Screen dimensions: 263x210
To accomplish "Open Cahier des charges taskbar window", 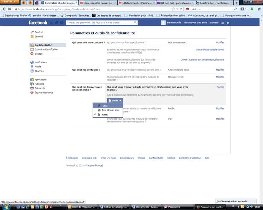I will click(x=114, y=207).
